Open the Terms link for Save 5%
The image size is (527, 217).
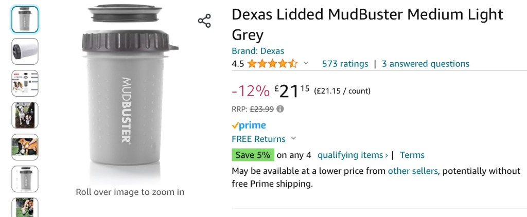[412, 155]
